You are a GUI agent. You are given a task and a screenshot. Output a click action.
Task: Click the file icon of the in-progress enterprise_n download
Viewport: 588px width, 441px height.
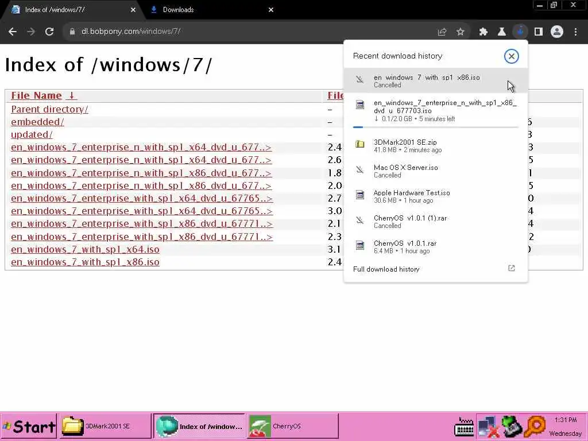[x=360, y=105]
